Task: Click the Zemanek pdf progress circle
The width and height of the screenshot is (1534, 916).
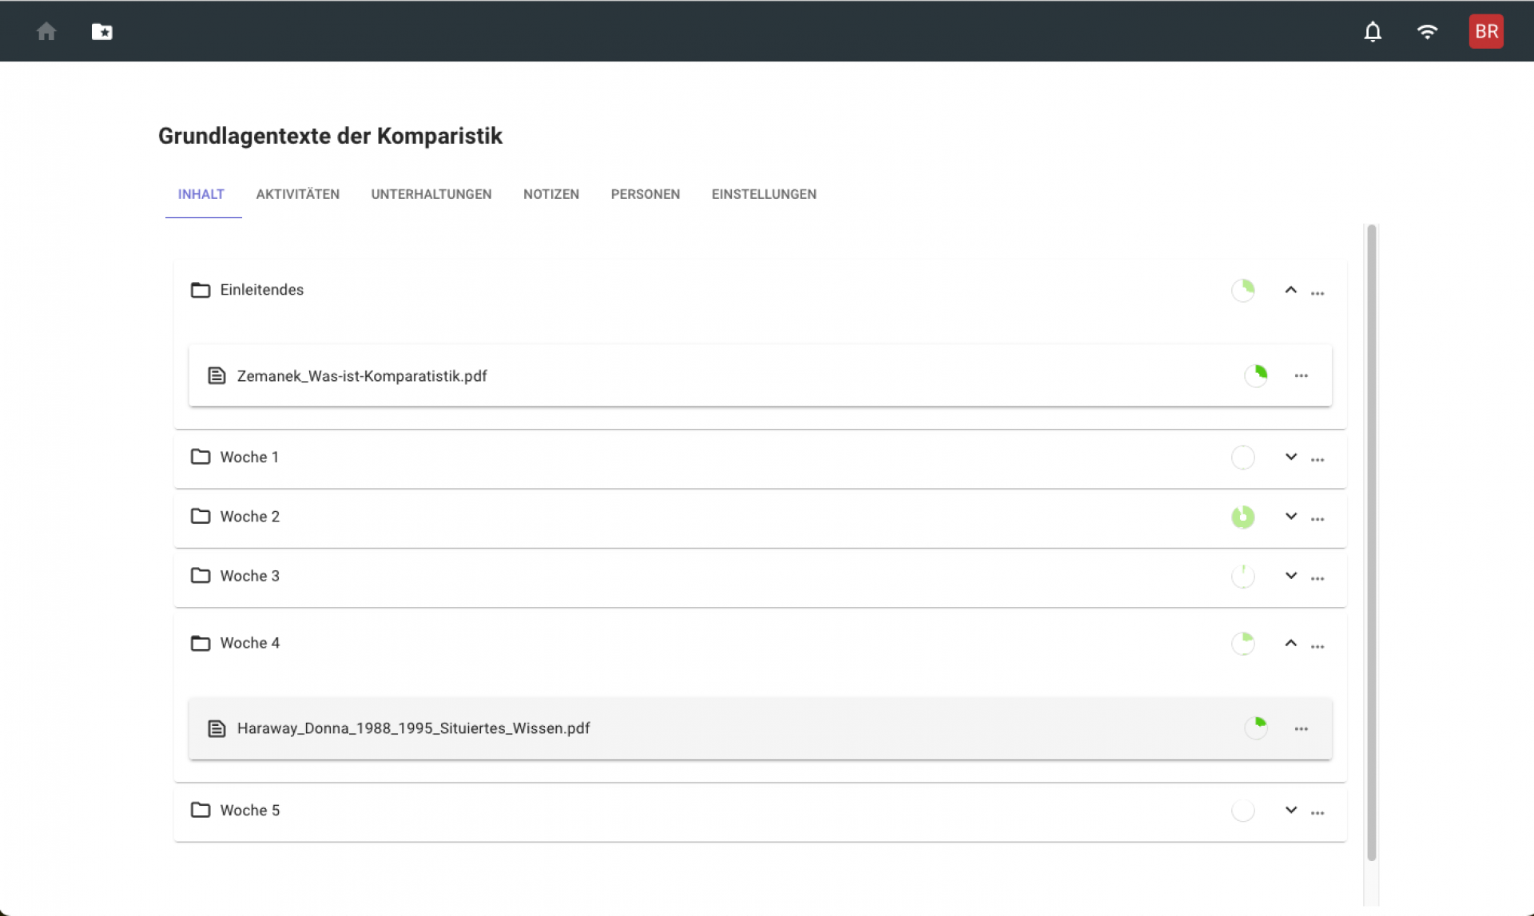Action: pyautogui.click(x=1256, y=375)
